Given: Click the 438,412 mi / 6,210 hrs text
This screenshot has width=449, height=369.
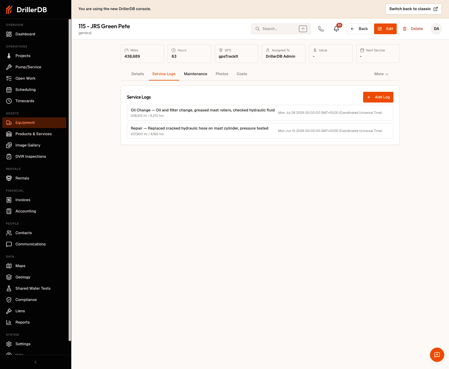Looking at the screenshot, I should tap(147, 116).
